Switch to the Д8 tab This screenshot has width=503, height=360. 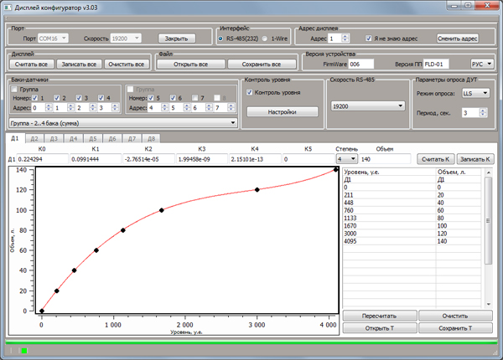(x=152, y=139)
